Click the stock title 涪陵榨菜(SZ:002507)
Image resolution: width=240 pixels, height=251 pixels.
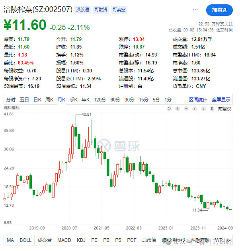pos(38,10)
